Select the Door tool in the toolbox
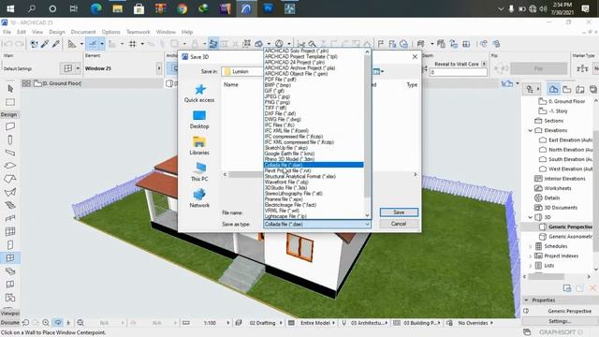The image size is (599, 337). point(10,245)
